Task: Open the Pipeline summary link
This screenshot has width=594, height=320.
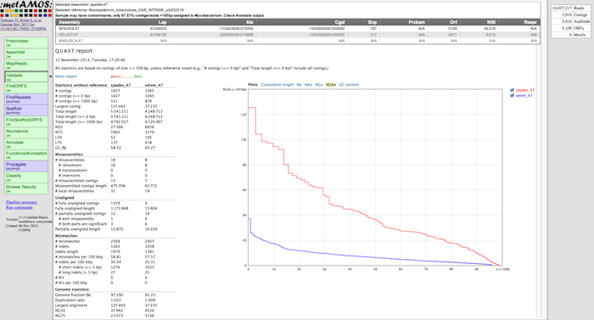Action: tap(21, 202)
